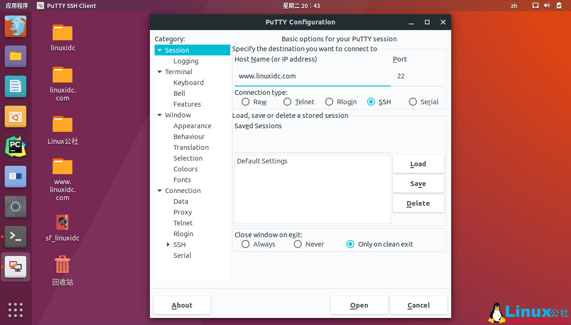Select the Telnet connection type

(288, 102)
